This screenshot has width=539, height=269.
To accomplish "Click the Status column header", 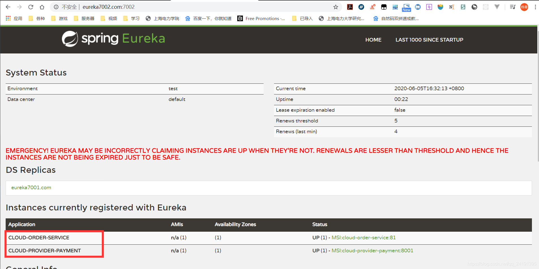I will point(320,225).
